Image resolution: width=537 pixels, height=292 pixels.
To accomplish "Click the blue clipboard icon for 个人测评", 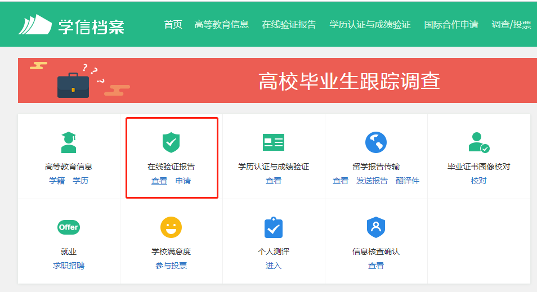I will pyautogui.click(x=274, y=227).
